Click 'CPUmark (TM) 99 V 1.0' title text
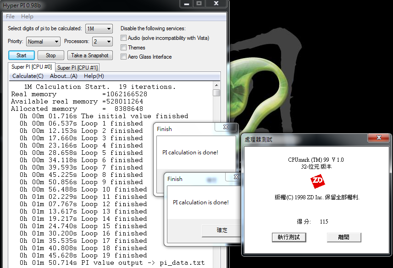This screenshot has height=268, width=393. (x=316, y=159)
